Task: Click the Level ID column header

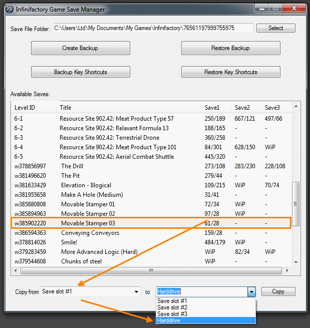Action: (34, 108)
